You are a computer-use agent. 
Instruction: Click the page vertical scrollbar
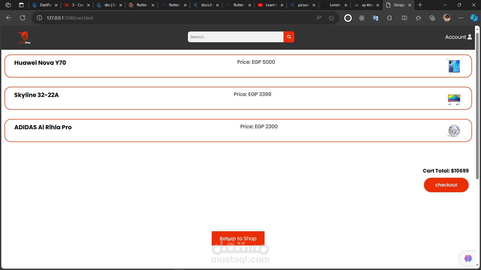[x=477, y=105]
